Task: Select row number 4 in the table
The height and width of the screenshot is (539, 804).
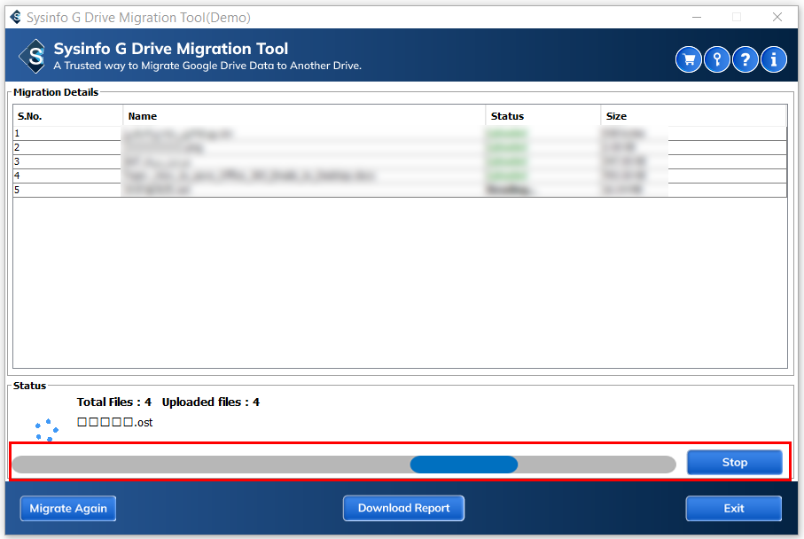Action: click(x=400, y=176)
